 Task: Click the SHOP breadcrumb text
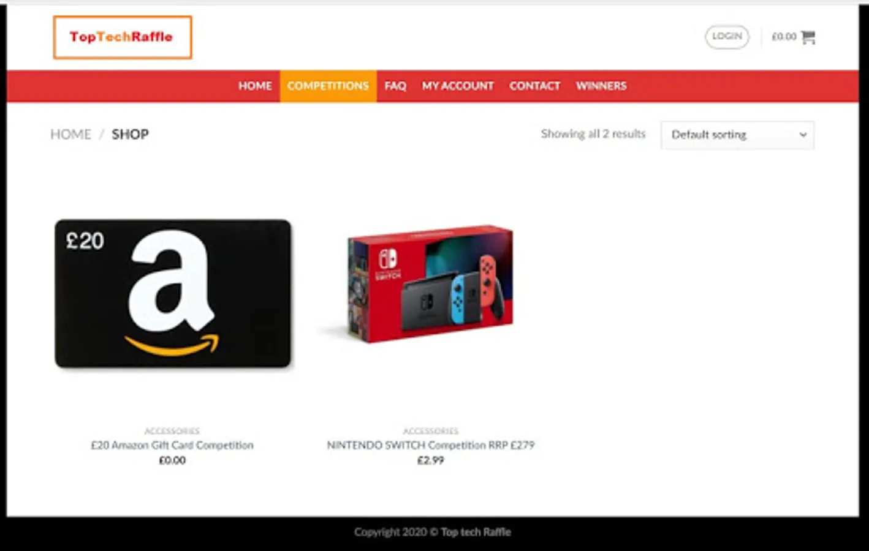click(130, 134)
